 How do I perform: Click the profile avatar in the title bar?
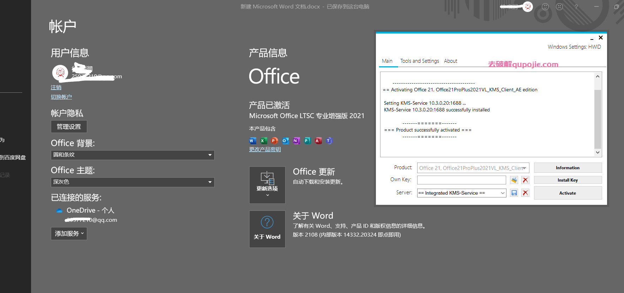528,6
